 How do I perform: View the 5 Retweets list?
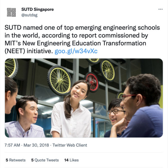[16, 160]
